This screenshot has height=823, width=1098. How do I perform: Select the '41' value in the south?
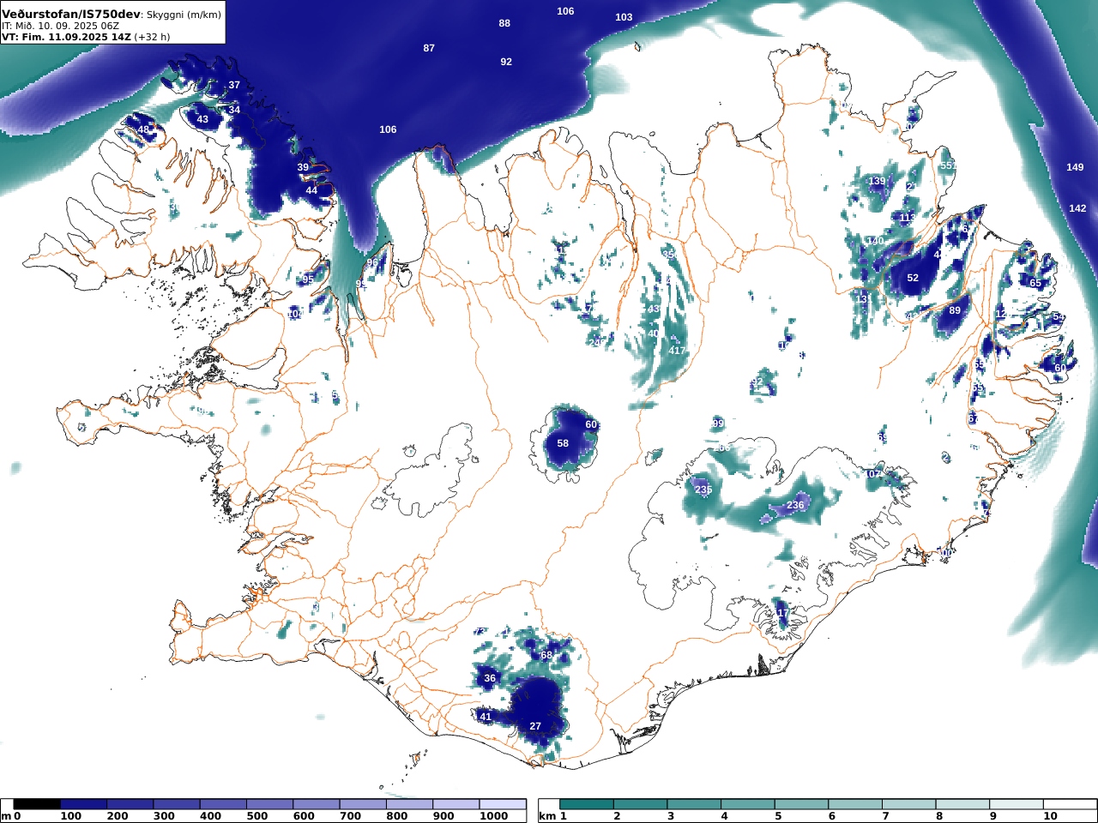tap(486, 717)
